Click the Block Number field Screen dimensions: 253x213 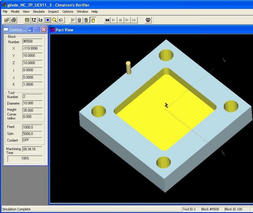32,41
